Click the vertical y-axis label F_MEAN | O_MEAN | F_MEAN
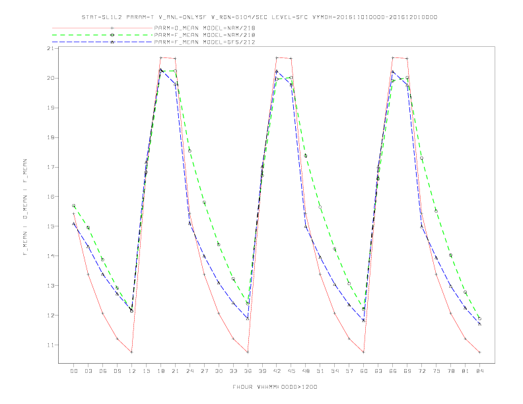The image size is (523, 404). pos(25,207)
